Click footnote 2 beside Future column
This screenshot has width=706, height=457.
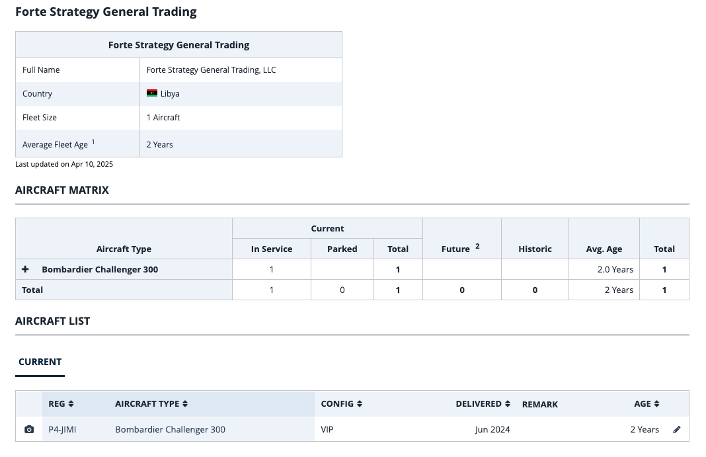point(477,246)
